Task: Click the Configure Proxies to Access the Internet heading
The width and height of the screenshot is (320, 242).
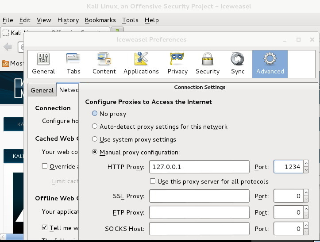Action: pos(148,102)
